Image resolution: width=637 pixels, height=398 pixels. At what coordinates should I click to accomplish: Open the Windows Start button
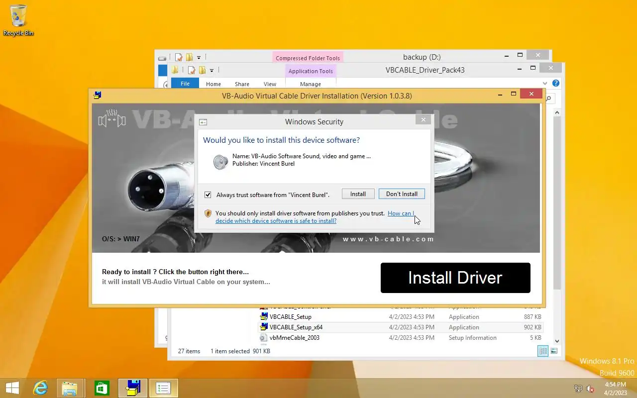pos(12,388)
